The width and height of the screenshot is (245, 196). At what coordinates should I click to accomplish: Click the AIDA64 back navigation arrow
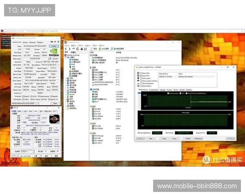pos(66,49)
